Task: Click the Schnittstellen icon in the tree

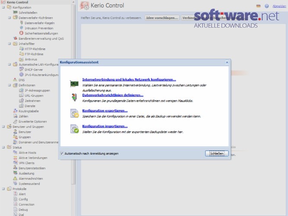Action: pyautogui.click(x=15, y=13)
